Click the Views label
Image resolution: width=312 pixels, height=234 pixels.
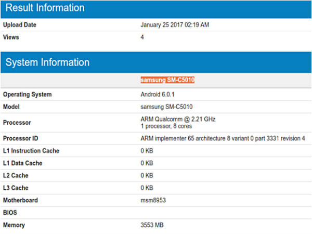pos(11,37)
